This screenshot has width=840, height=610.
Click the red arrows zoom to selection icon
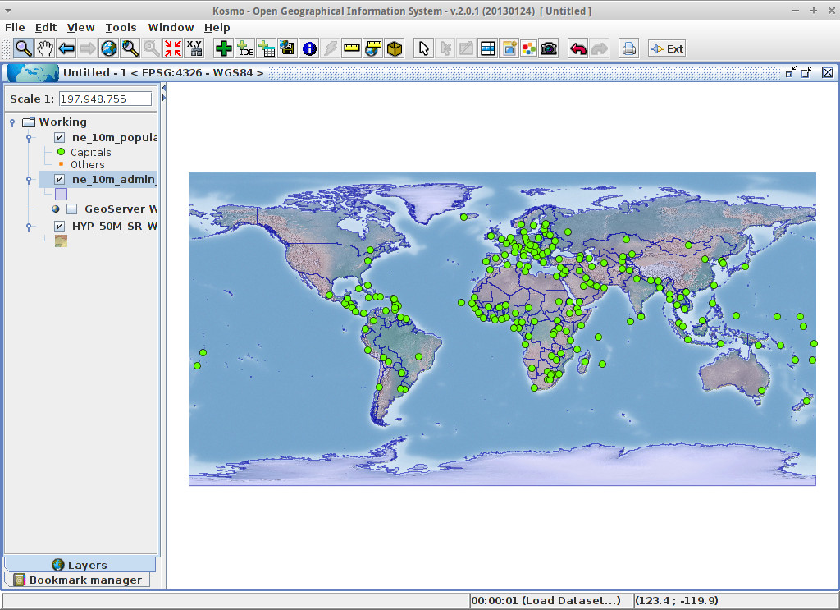(x=172, y=48)
